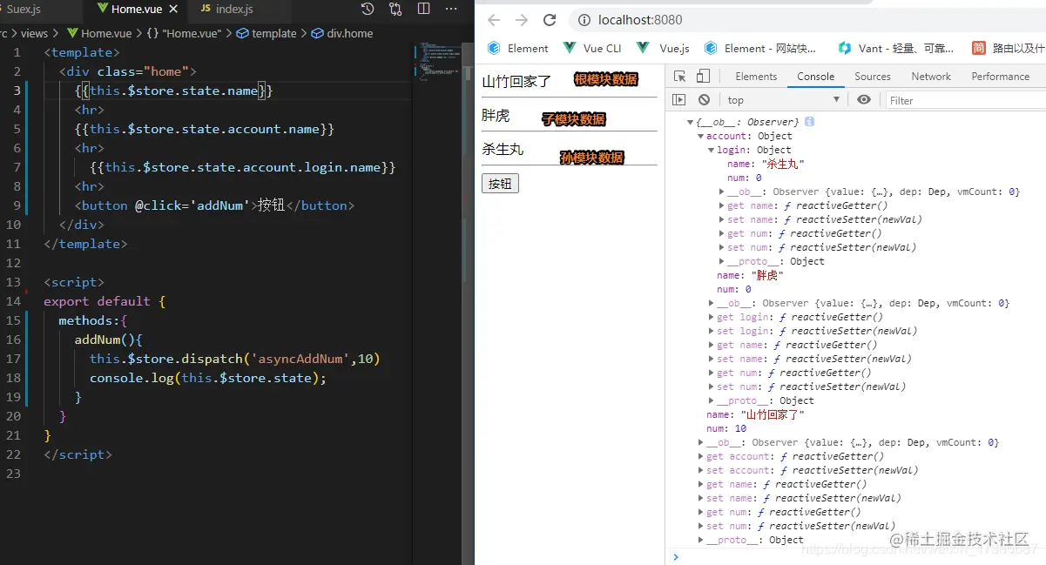
Task: Close the Home.vue editor tab
Action: click(174, 9)
